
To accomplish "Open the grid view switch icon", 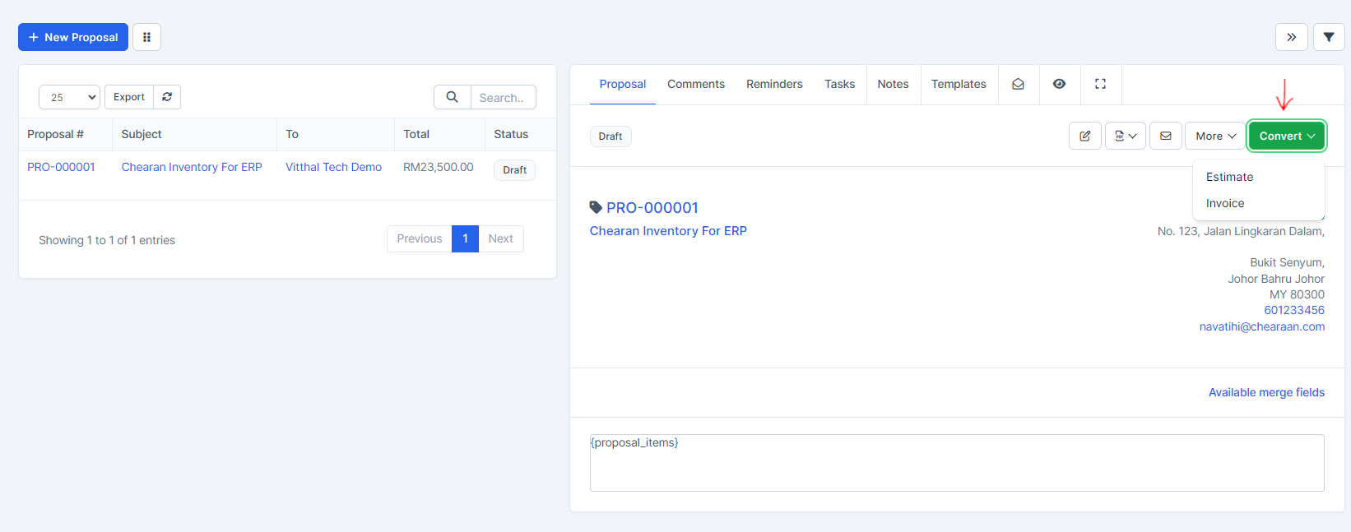I will click(146, 37).
